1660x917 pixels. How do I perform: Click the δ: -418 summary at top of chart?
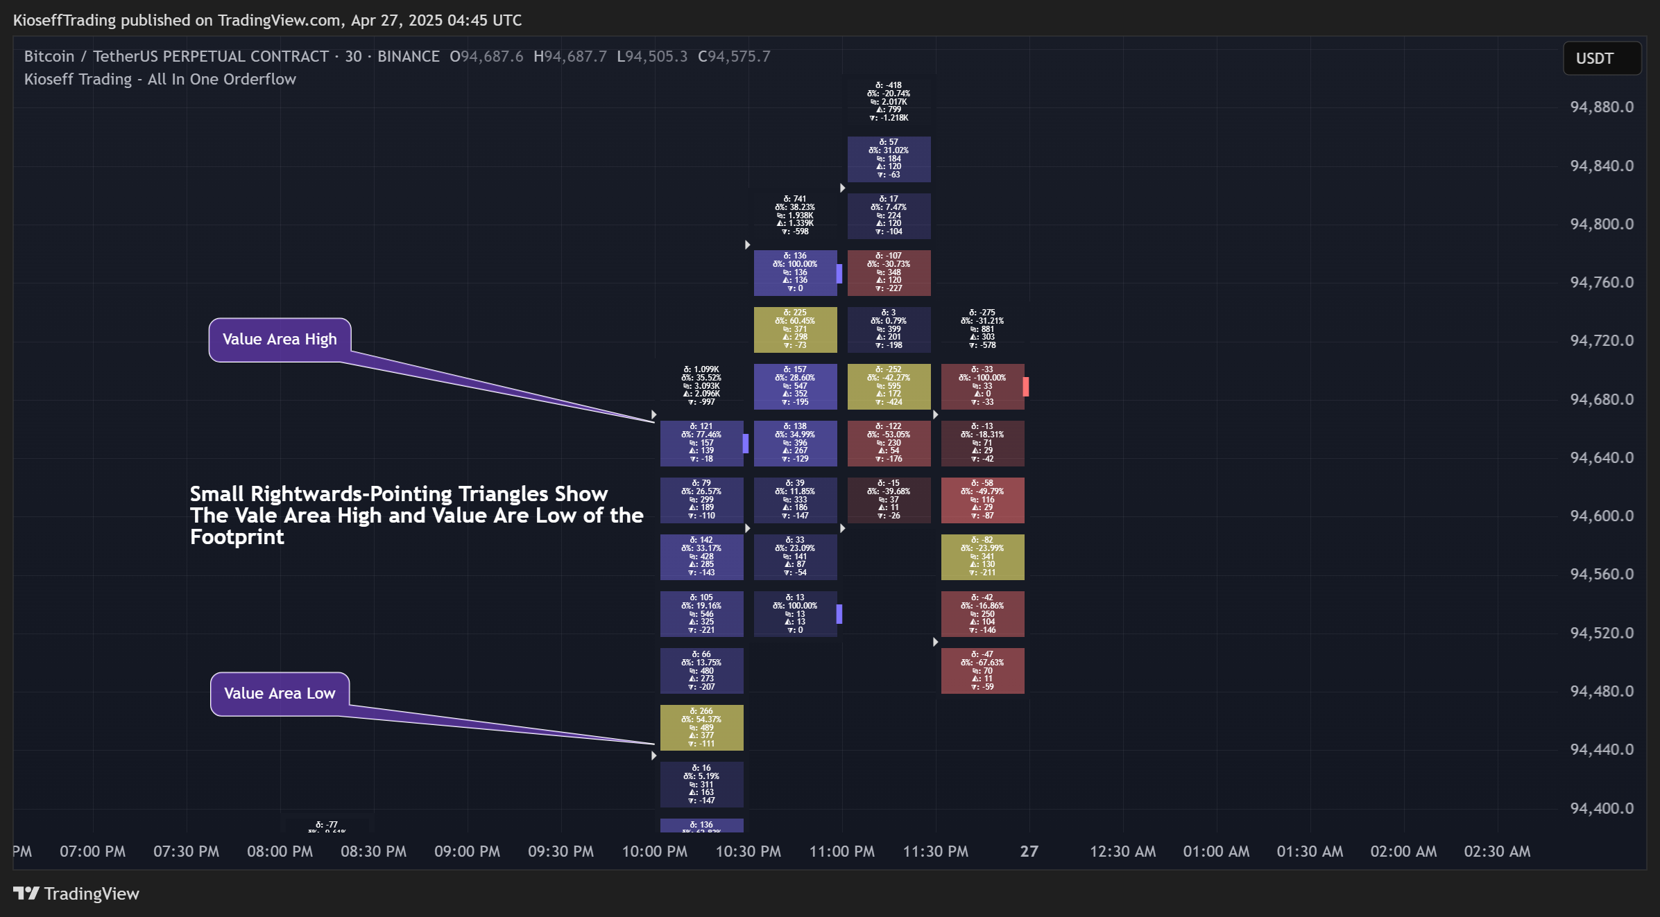pyautogui.click(x=889, y=101)
